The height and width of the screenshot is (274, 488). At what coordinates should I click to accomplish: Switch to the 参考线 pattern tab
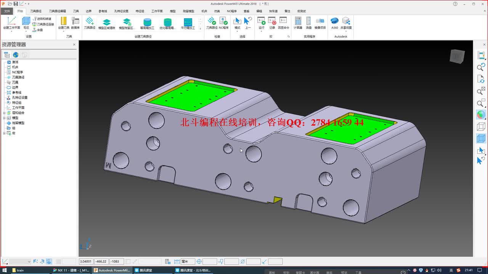[x=103, y=11]
